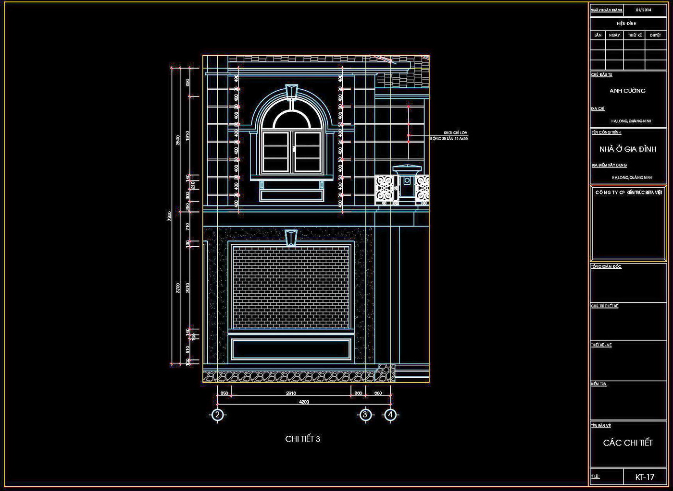This screenshot has width=673, height=491.
Task: Select the keystone above the arched window
Action: pos(291,91)
